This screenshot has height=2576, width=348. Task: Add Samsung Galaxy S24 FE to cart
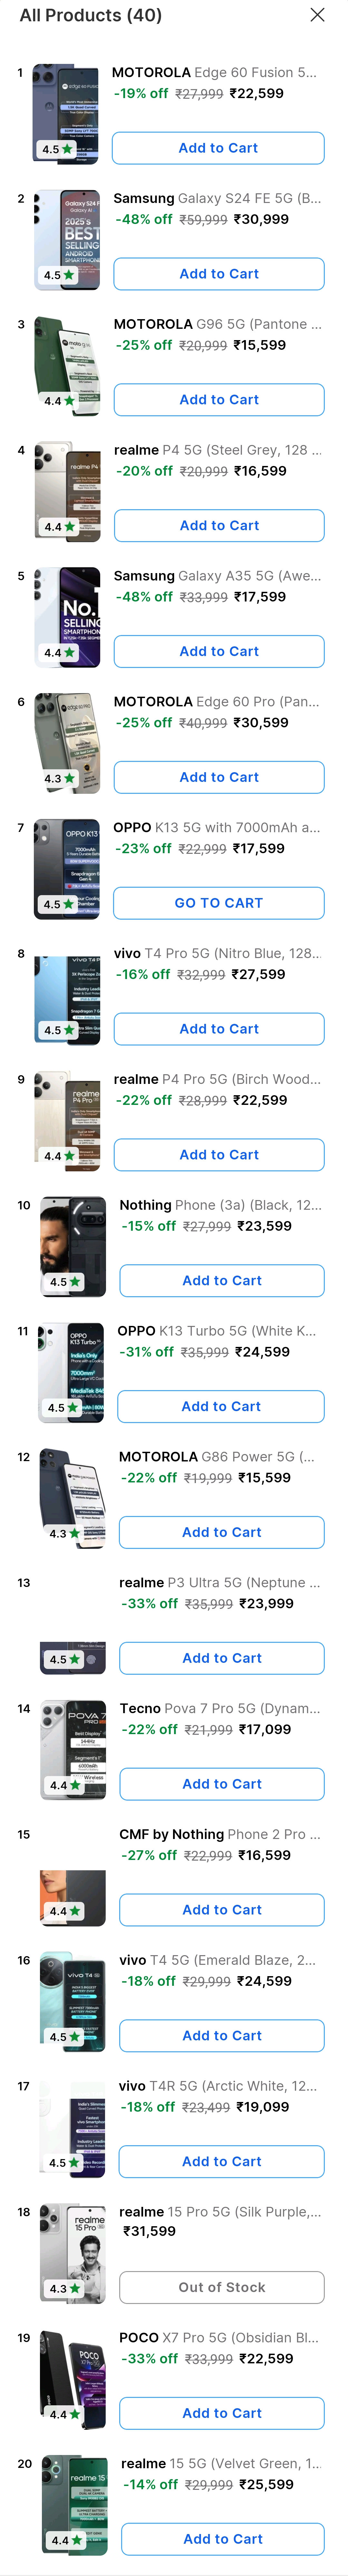pyautogui.click(x=218, y=274)
